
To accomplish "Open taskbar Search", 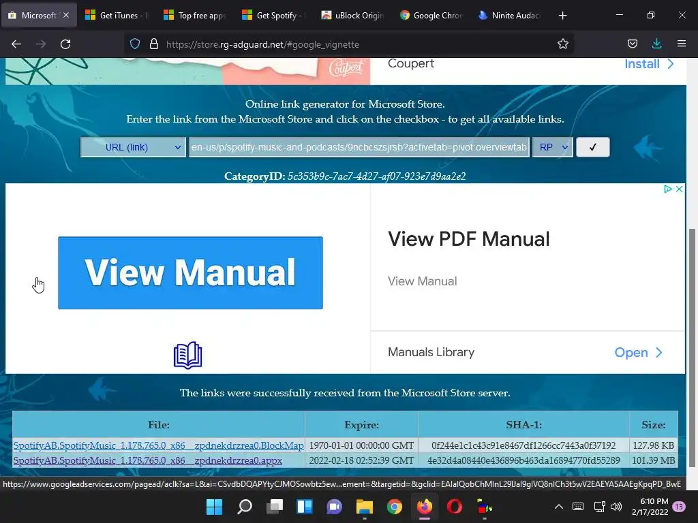I will point(245,507).
